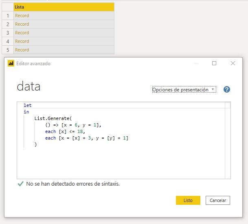This screenshot has height=224, width=248.
Task: Click the blue help question mark icon
Action: tap(227, 90)
